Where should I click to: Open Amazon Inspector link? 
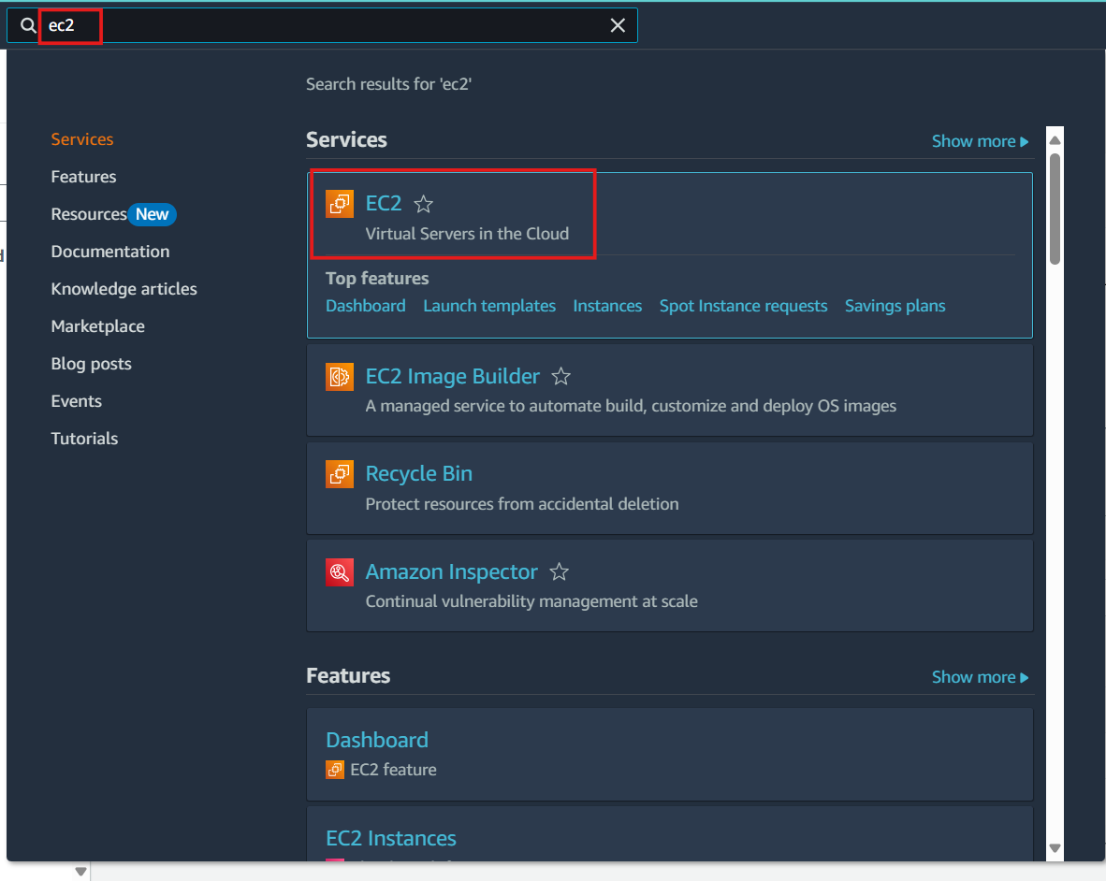click(451, 571)
